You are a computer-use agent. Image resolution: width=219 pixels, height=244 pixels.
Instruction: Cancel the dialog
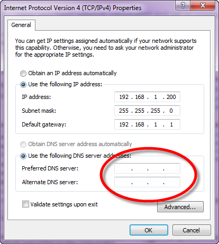tap(191, 230)
